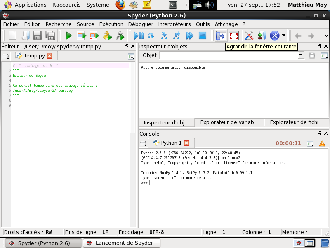Screen dimensions: 330x248
Task: Open the Recherche menu
Action: point(59,24)
